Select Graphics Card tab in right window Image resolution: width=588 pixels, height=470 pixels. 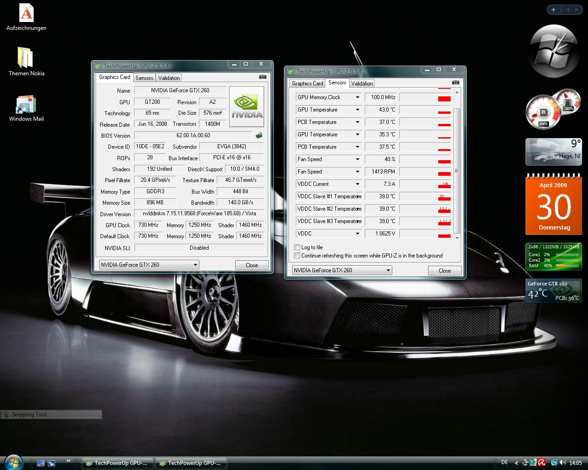tap(307, 84)
